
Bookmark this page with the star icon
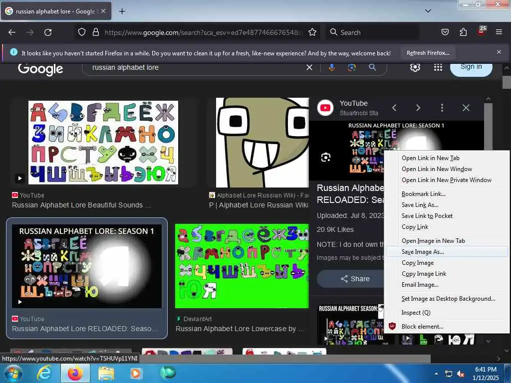(312, 32)
